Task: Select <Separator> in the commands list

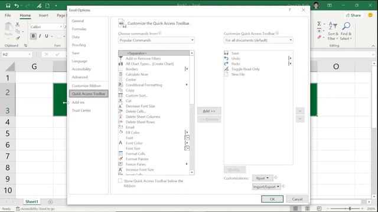Action: coord(154,53)
